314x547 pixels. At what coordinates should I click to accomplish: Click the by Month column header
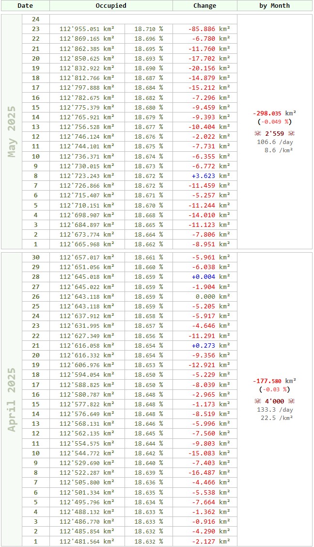(x=274, y=6)
